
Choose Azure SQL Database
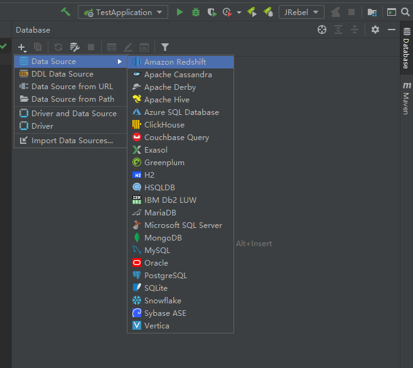[180, 112]
